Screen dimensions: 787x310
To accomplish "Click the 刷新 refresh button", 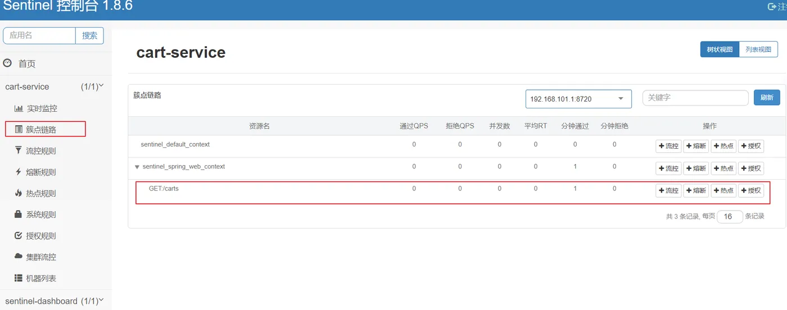I will click(x=767, y=98).
